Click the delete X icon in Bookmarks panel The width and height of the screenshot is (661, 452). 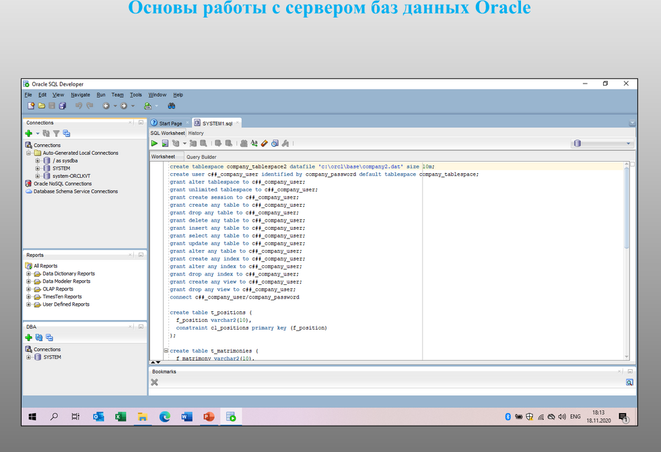[x=154, y=383]
